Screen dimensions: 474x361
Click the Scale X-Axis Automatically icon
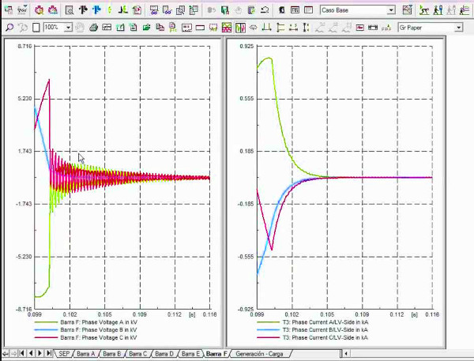(266, 28)
